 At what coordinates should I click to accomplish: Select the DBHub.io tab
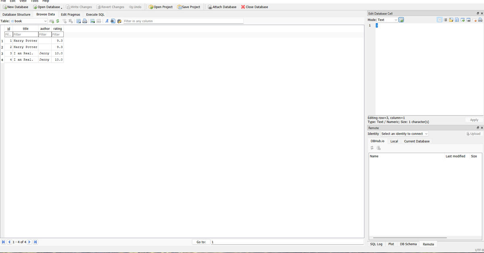coord(378,141)
